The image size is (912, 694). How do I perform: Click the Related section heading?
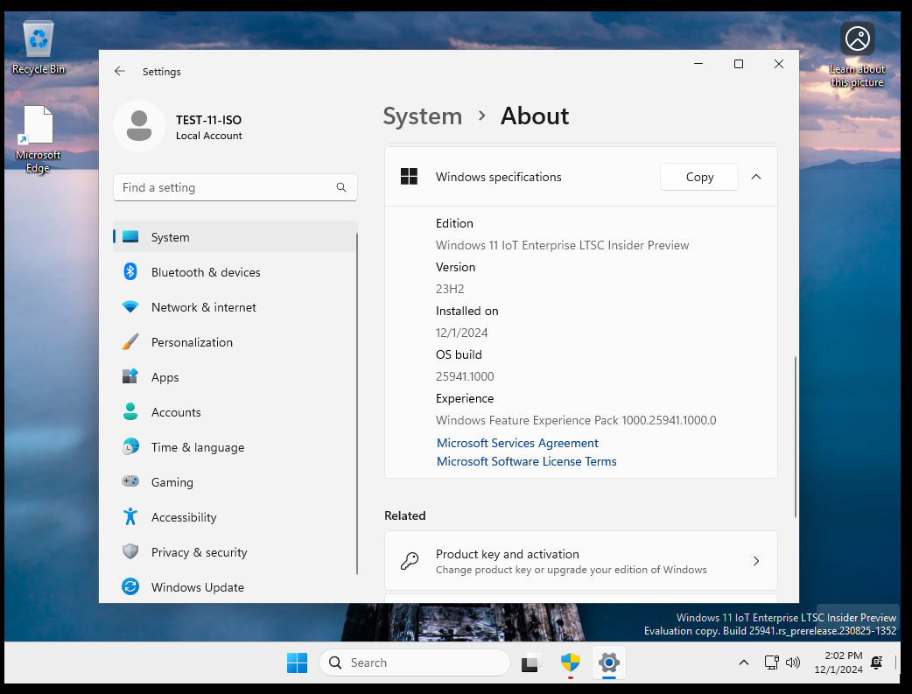(405, 515)
